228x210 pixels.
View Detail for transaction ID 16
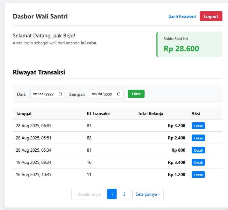198,162
